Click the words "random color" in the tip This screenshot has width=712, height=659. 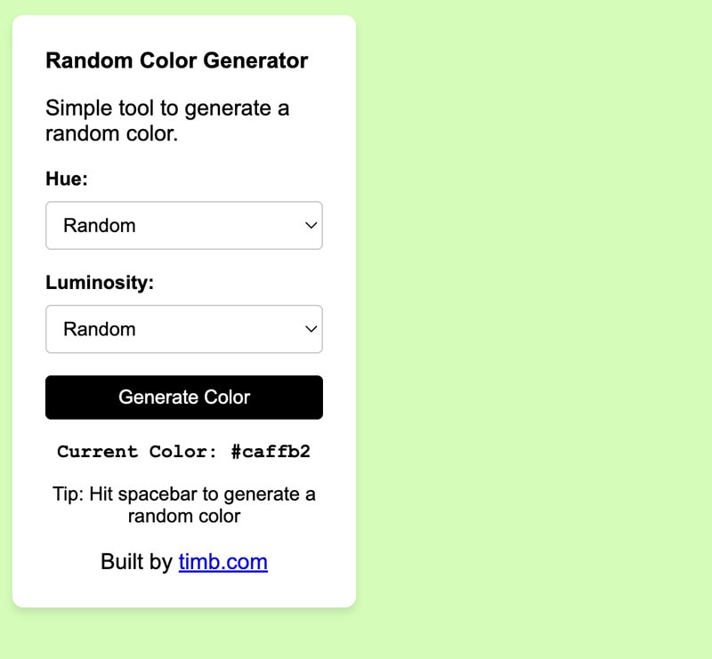[x=183, y=516]
